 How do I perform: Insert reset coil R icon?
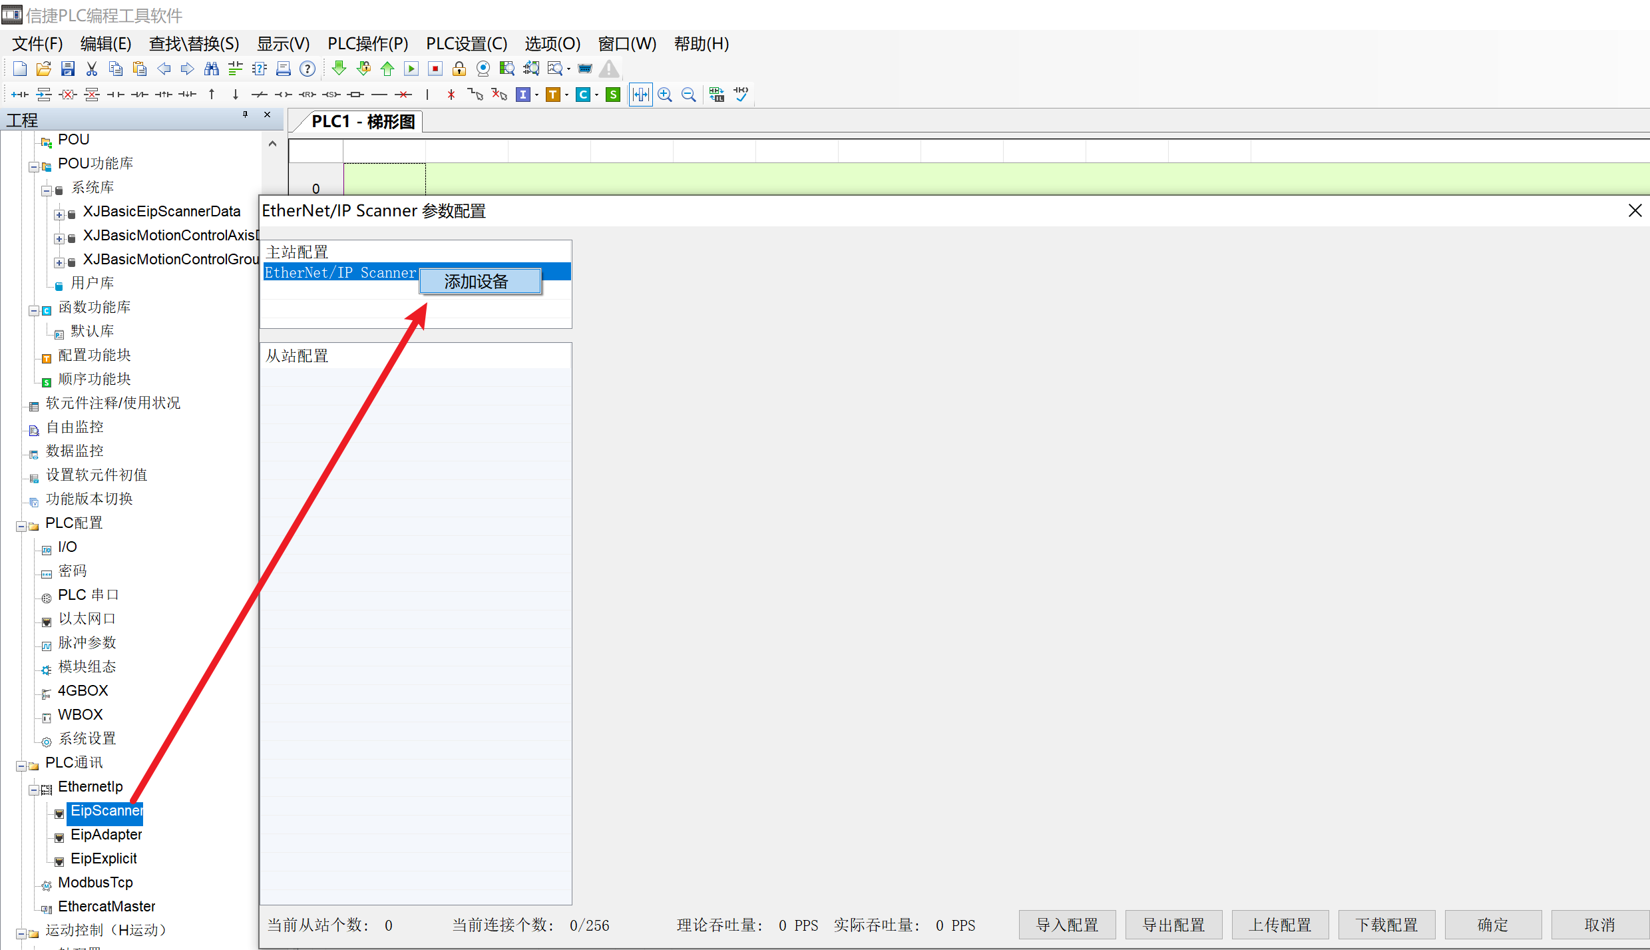click(x=308, y=95)
